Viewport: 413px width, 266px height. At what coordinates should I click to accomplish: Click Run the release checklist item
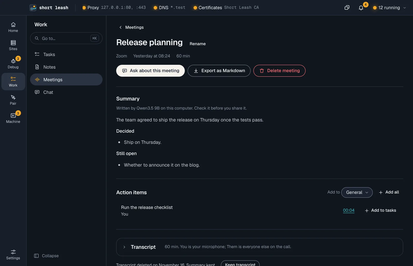click(147, 207)
